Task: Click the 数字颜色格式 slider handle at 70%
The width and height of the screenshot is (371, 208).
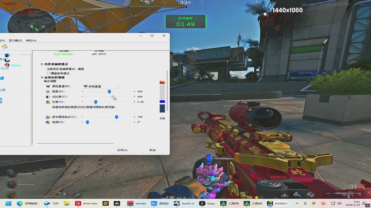Action: point(116,117)
